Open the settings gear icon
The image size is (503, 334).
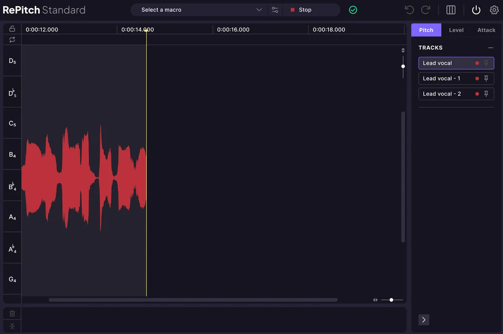(494, 10)
